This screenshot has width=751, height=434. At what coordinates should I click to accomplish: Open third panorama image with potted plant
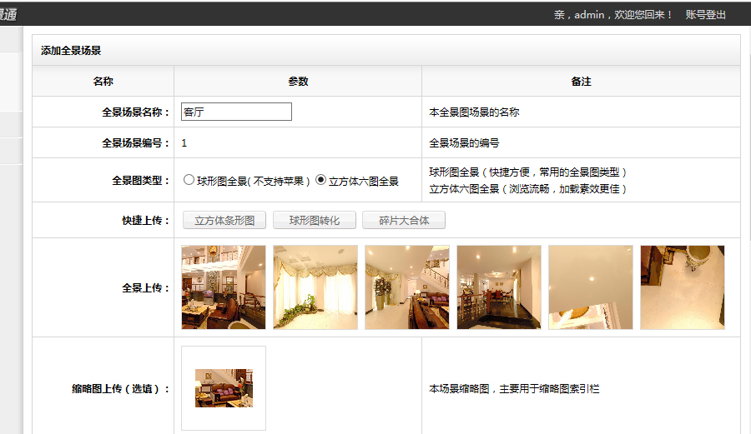coord(407,287)
